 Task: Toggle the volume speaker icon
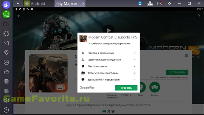(6, 100)
